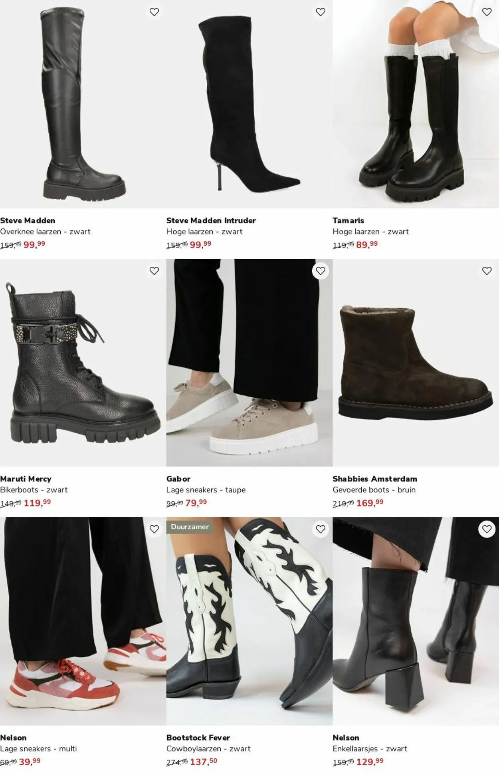499x776 pixels.
Task: Open Steve Madden Intruder product title
Action: [x=211, y=220]
